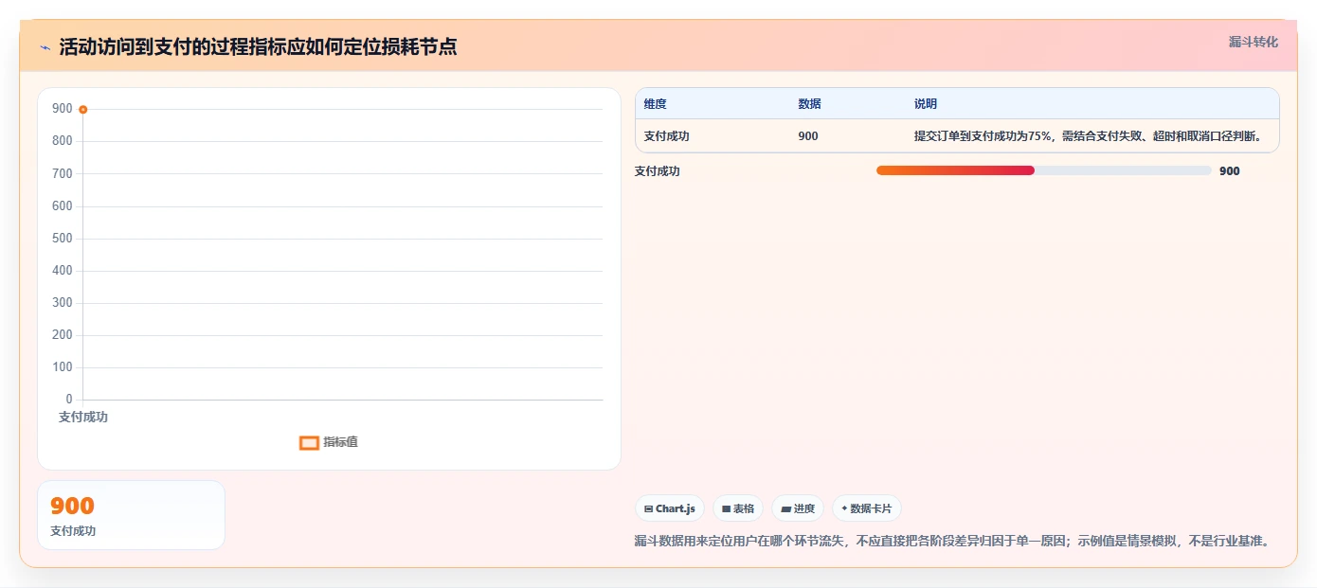Click the 支付成功 x-axis label in the chart
This screenshot has width=1317, height=588.
click(83, 417)
